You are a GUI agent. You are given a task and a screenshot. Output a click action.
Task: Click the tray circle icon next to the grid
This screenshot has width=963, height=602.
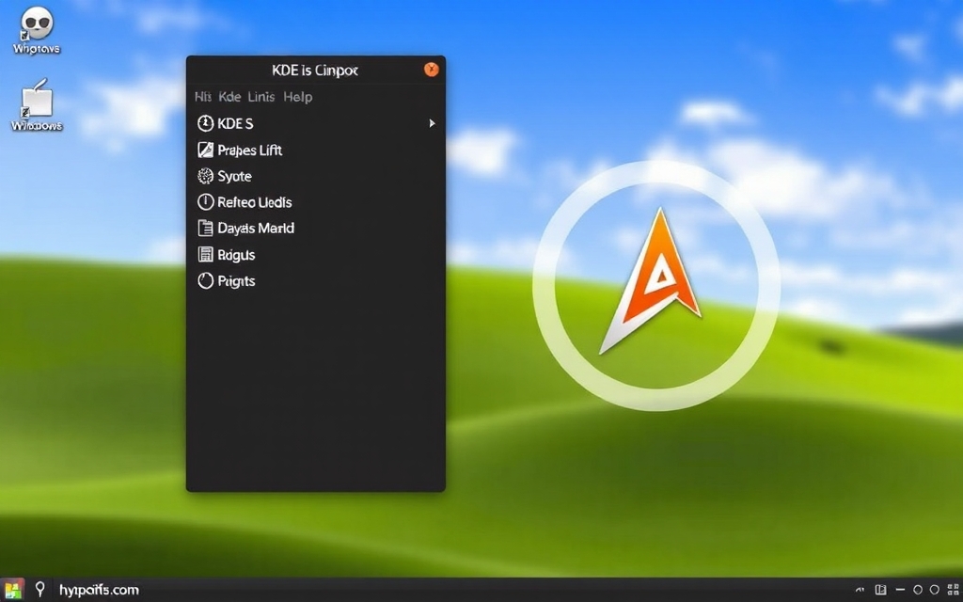point(935,590)
